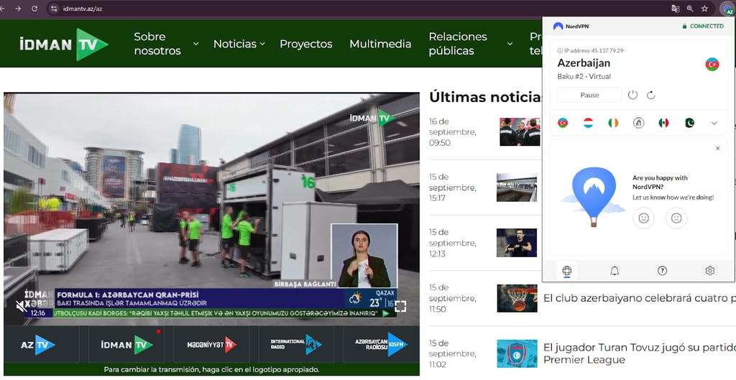Switch stream to Mədəniyyət TV channel
This screenshot has height=380, width=736.
[x=211, y=345]
